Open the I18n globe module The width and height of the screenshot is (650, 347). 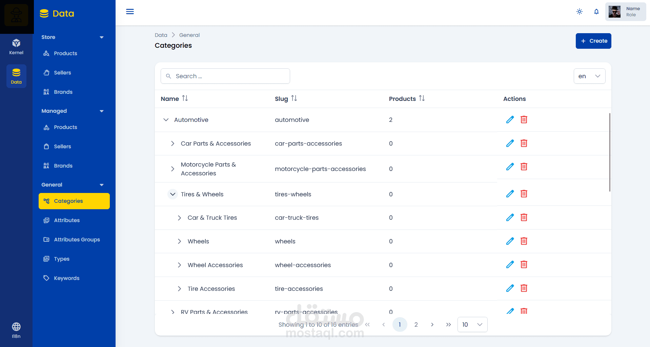point(16,330)
